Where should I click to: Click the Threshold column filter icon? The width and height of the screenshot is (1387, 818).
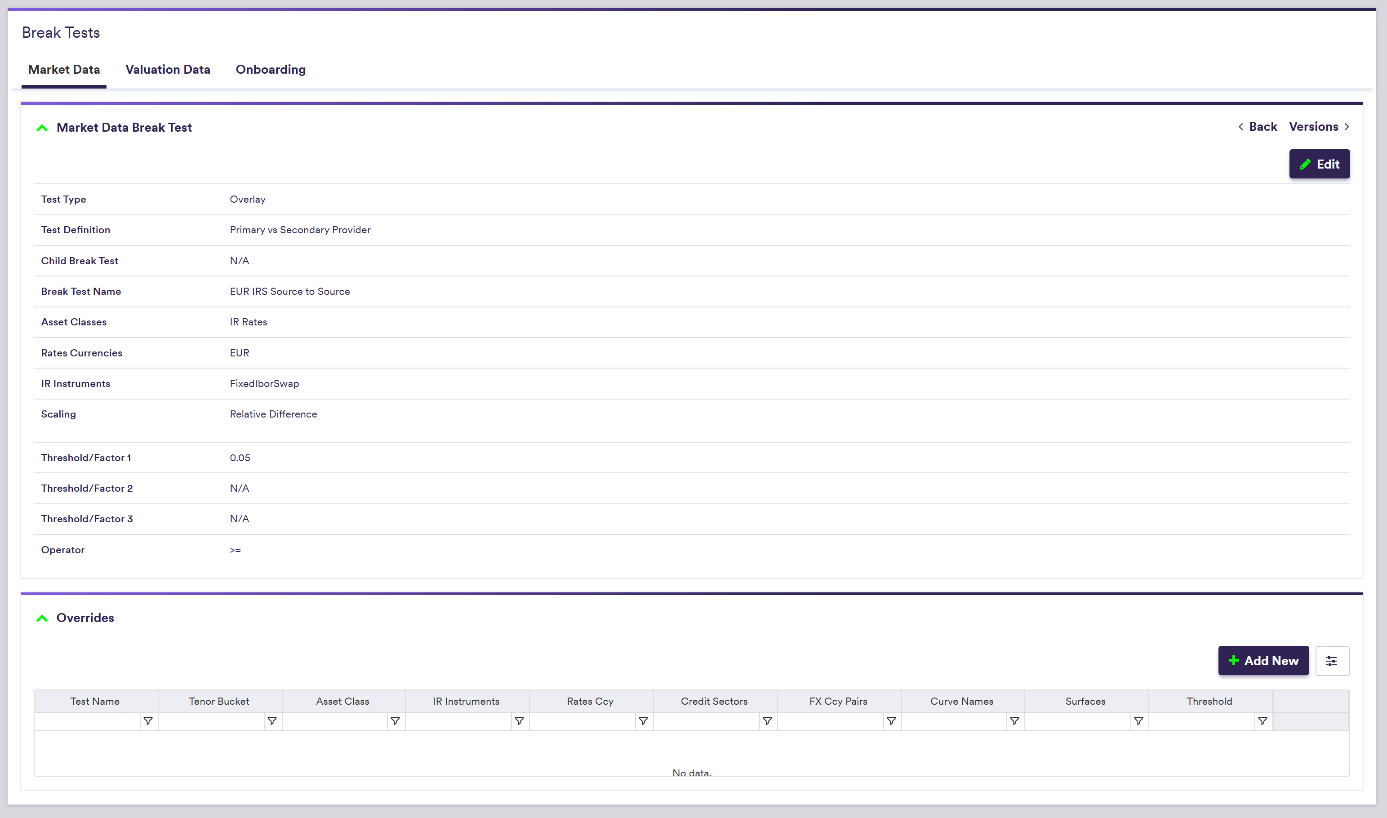(x=1263, y=721)
